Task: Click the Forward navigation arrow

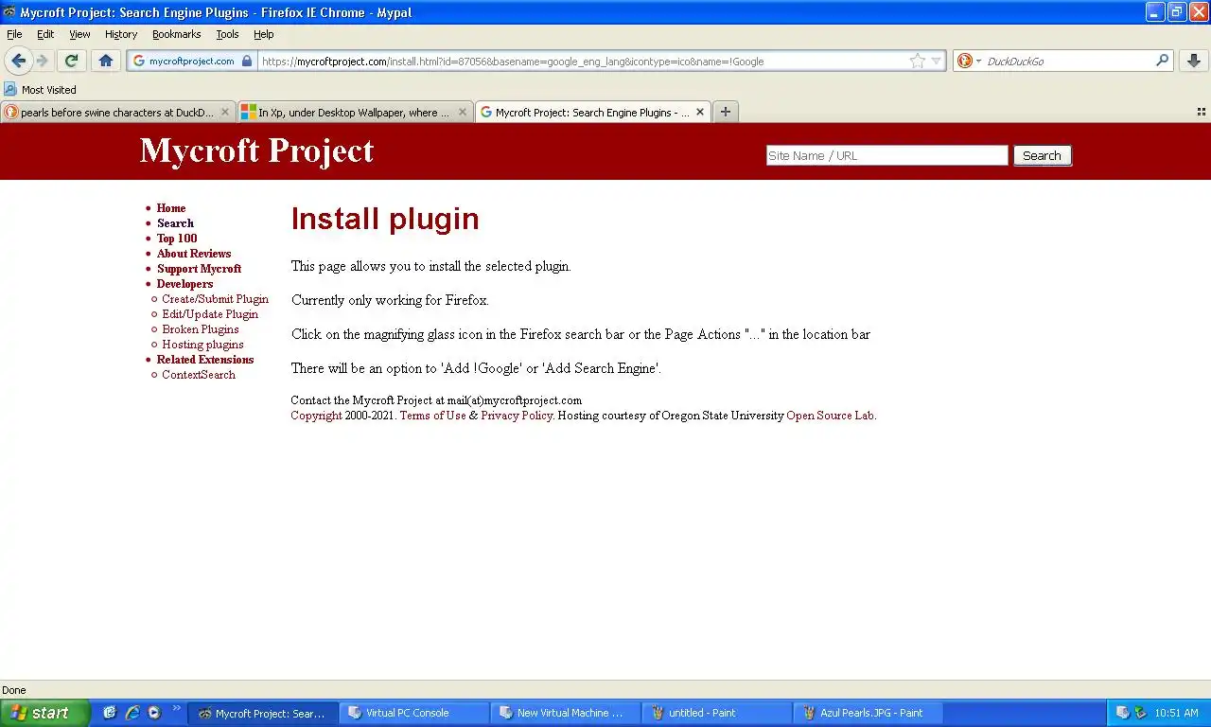Action: [x=43, y=61]
